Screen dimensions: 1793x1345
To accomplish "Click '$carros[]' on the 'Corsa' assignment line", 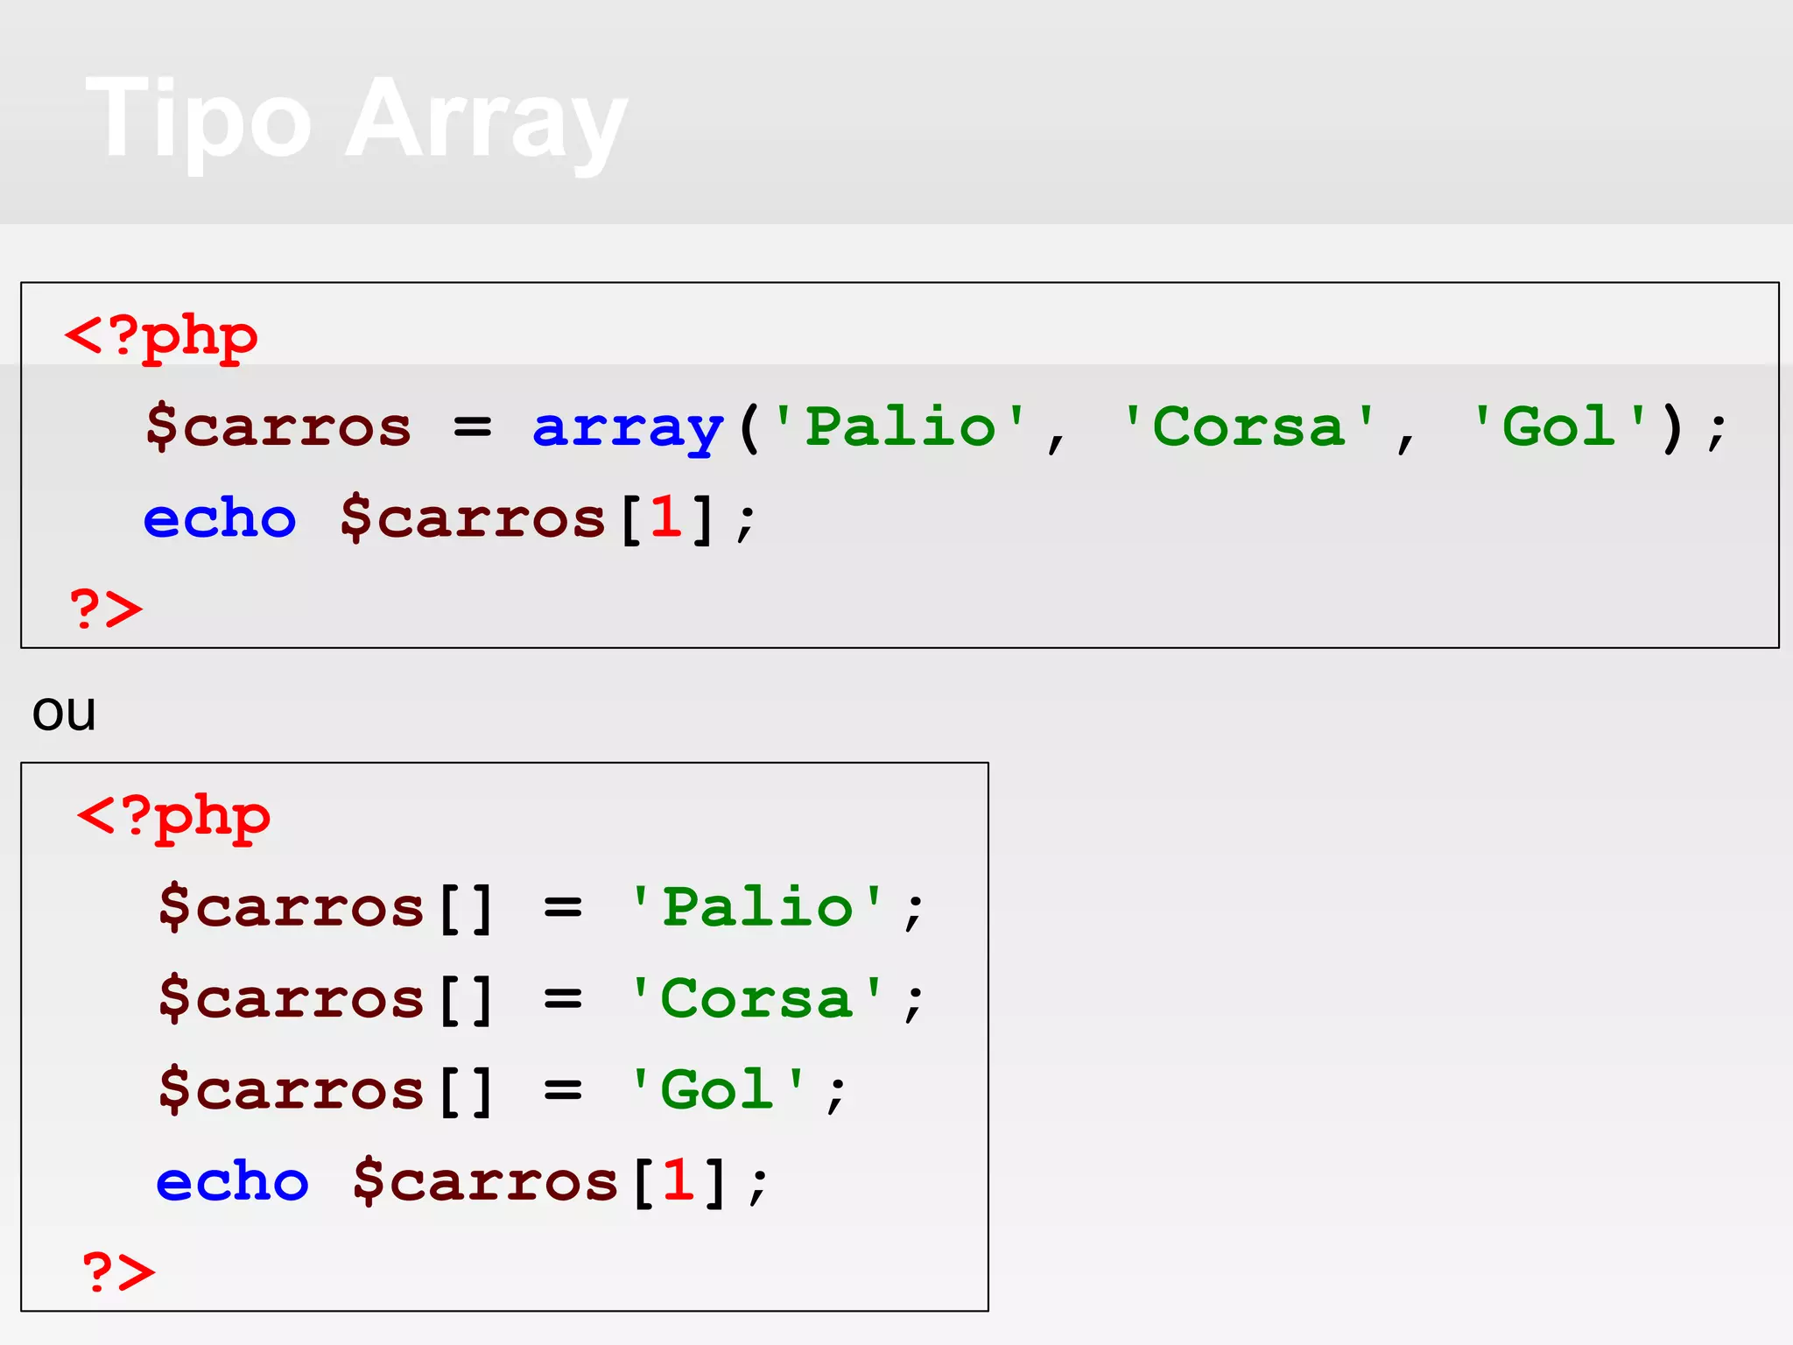I will click(x=326, y=1000).
